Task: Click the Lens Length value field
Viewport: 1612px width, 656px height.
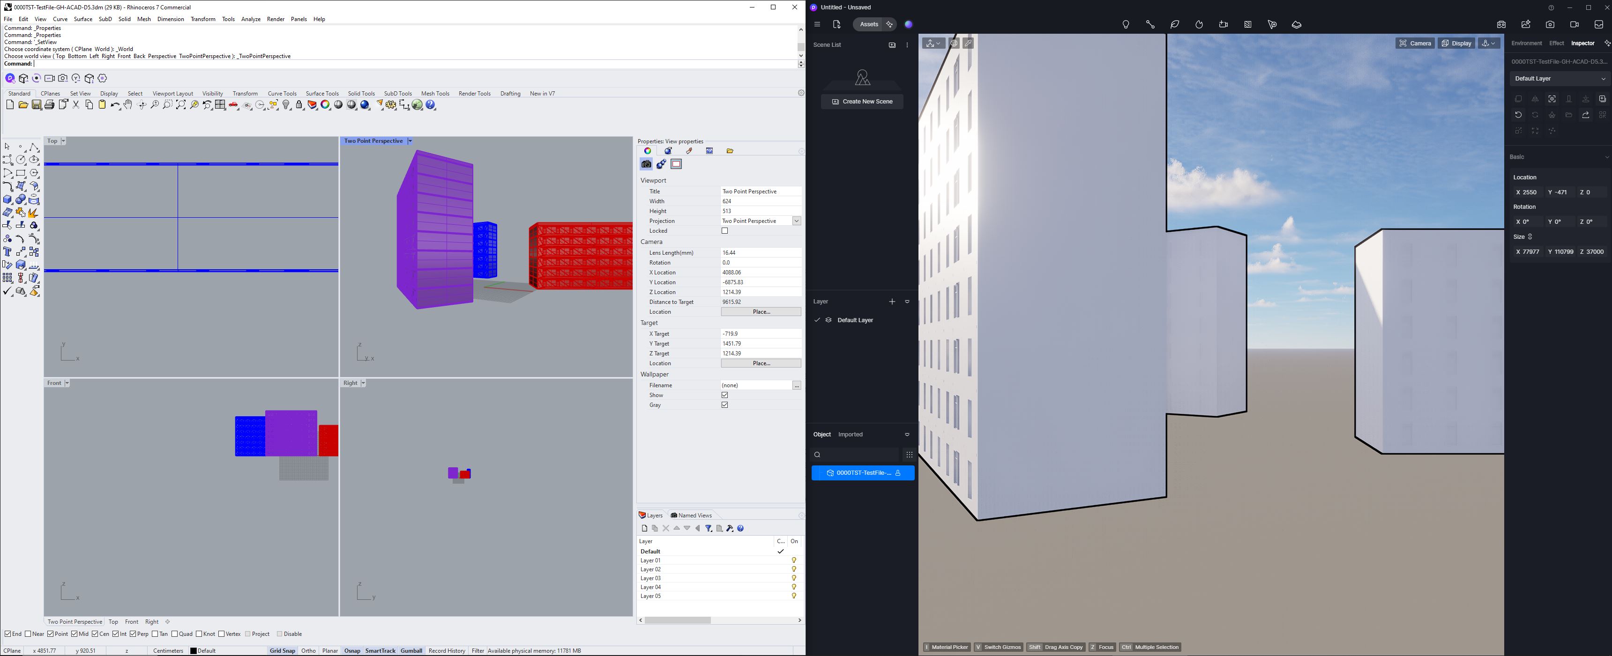Action: 761,253
